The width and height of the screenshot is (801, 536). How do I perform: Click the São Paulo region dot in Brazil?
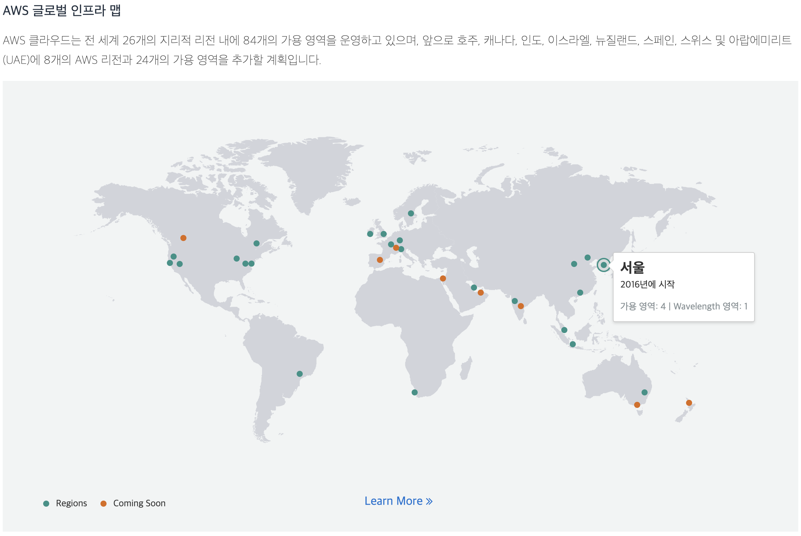pos(299,374)
